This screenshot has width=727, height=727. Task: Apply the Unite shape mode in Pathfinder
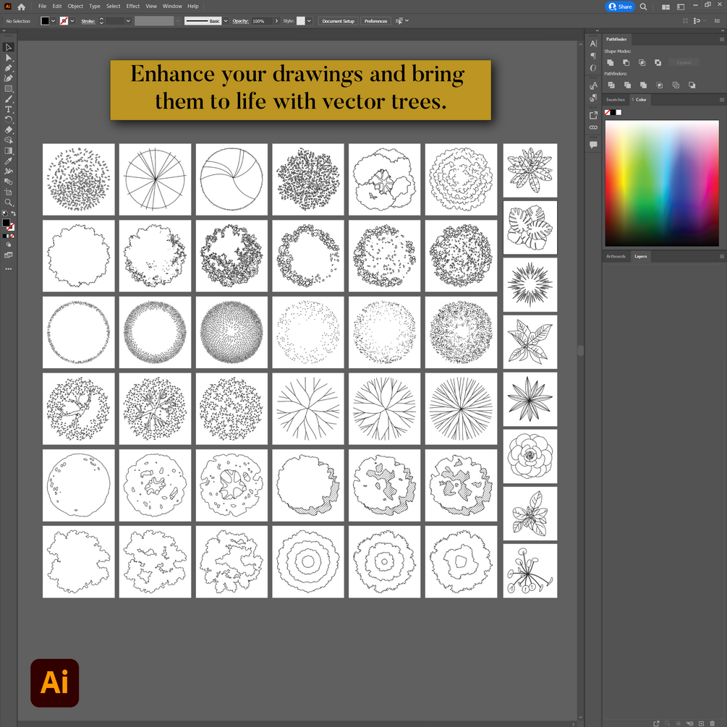pos(611,62)
